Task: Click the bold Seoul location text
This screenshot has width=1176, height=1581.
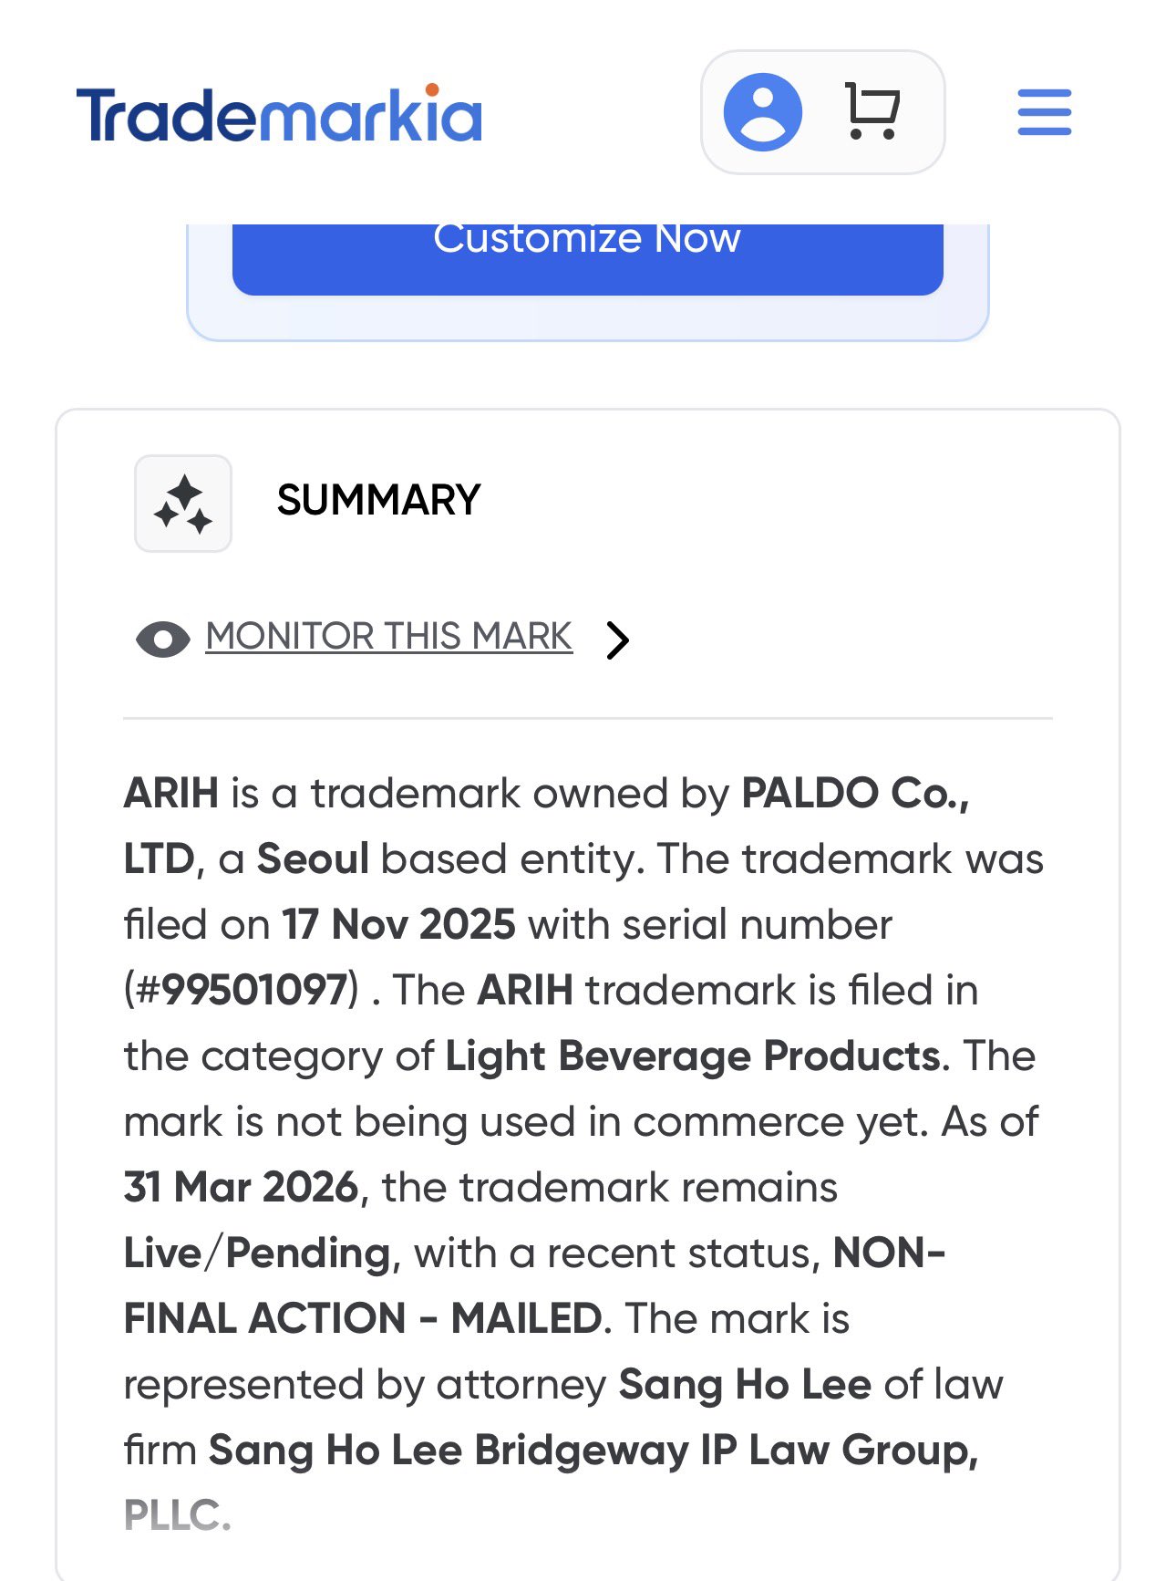Action: 313,859
